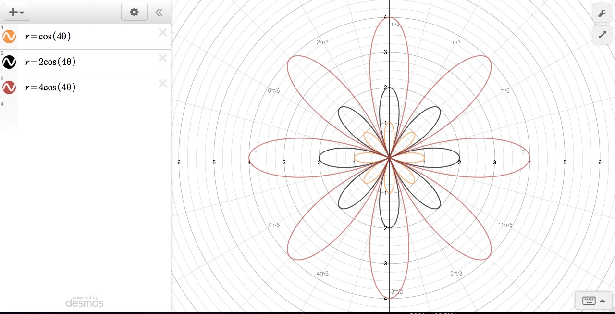
Task: Click the 7π/6 angle label
Action: click(x=274, y=225)
